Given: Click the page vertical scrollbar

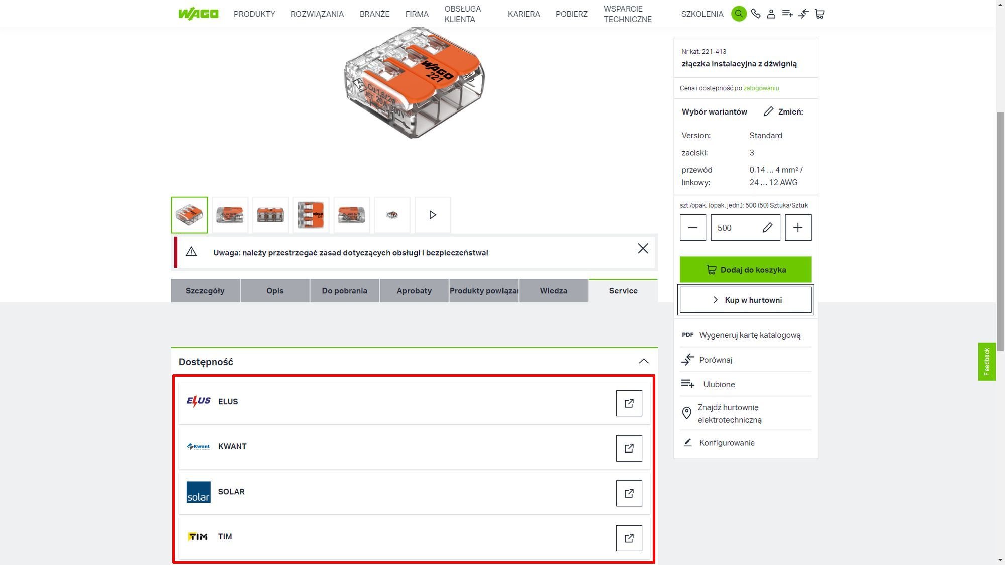Looking at the screenshot, I should 1000,231.
